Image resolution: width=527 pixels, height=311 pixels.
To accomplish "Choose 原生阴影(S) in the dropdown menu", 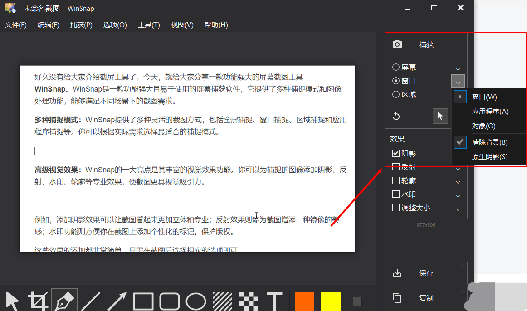I will (x=489, y=157).
